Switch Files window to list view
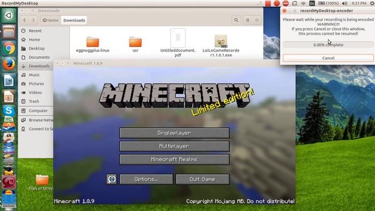The width and height of the screenshot is (375, 211). tap(247, 21)
